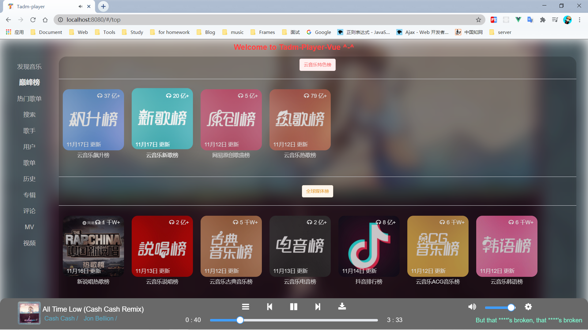
Task: Go to 热门歌单 in the sidebar
Action: 29,99
